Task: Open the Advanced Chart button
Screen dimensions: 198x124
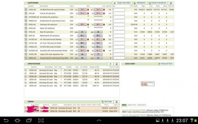Action: (x=166, y=64)
